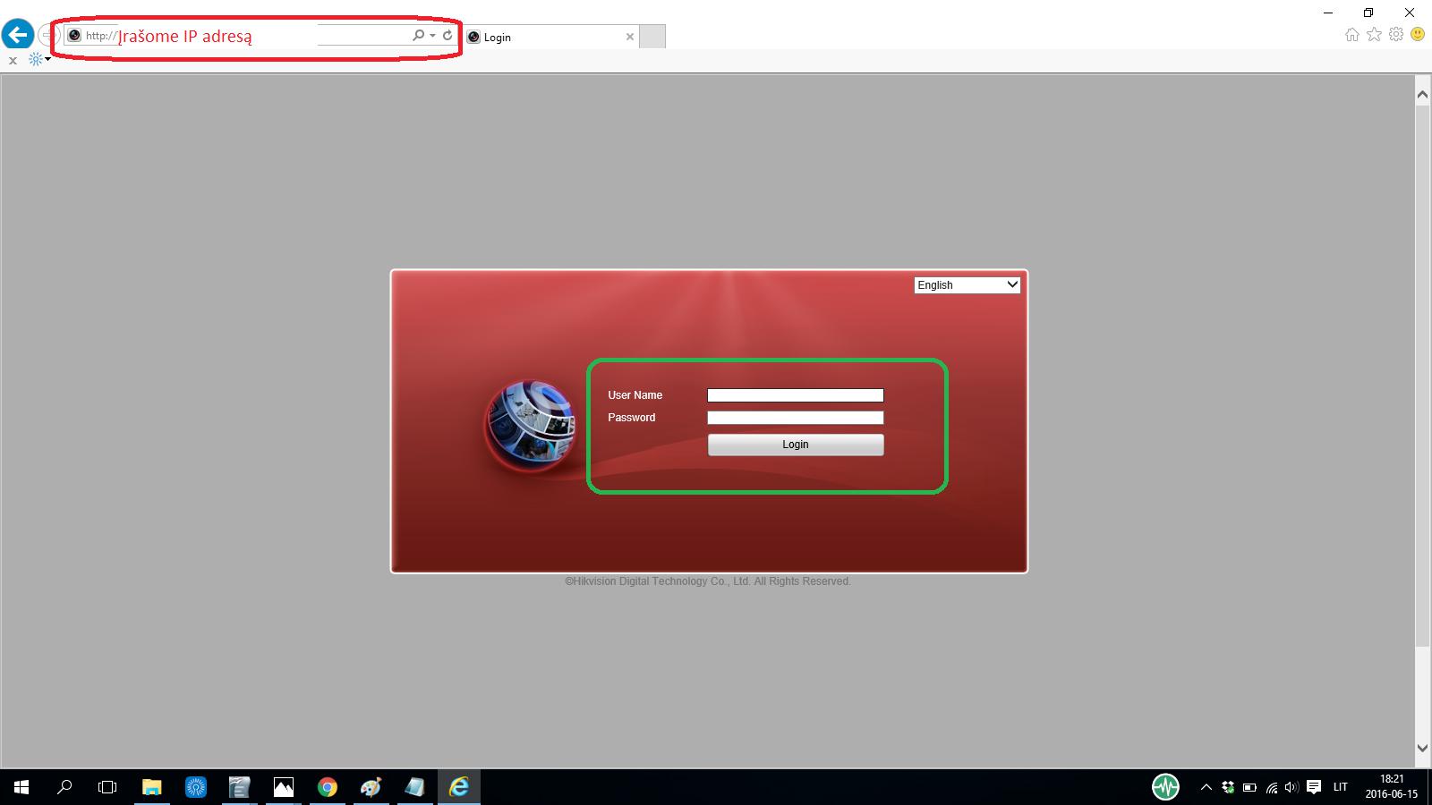Viewport: 1432px width, 805px height.
Task: Click the User Name input field
Action: click(x=796, y=395)
